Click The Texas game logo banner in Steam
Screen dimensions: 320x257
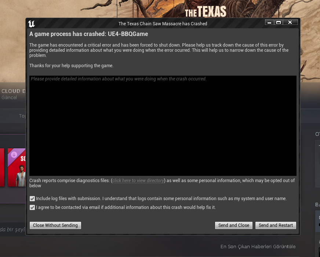pyautogui.click(x=206, y=11)
